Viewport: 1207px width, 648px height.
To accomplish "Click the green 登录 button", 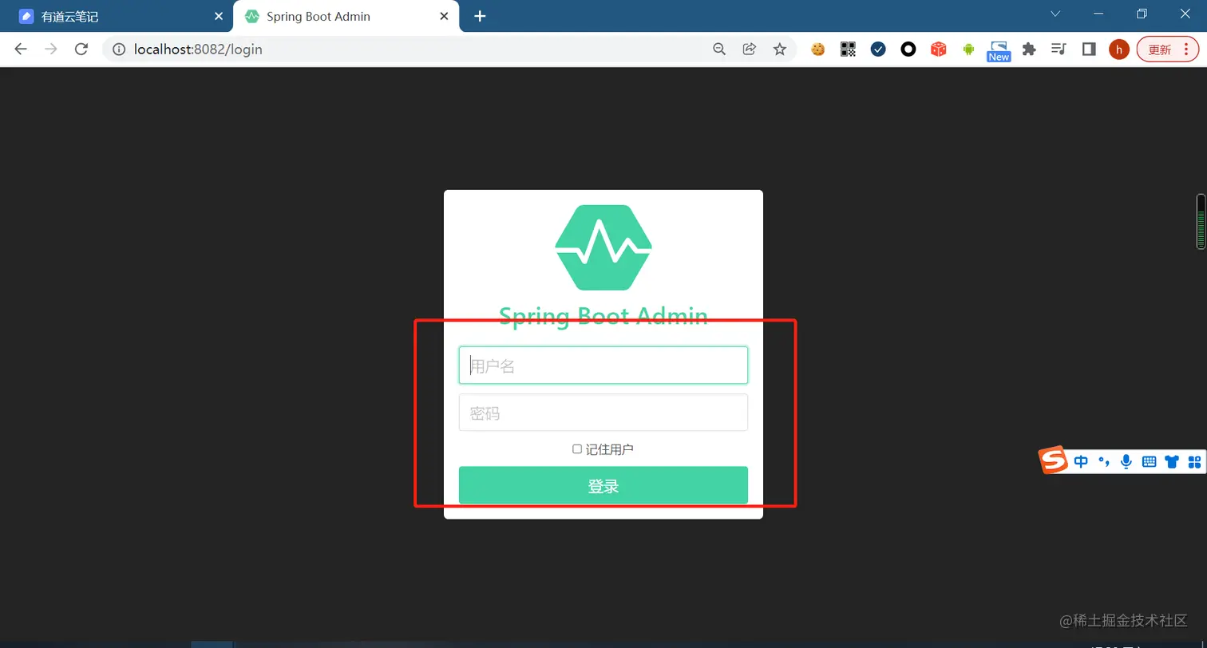I will coord(603,485).
